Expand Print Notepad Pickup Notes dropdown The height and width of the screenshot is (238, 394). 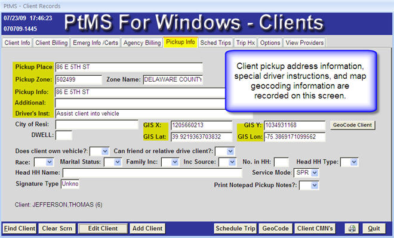click(x=315, y=186)
